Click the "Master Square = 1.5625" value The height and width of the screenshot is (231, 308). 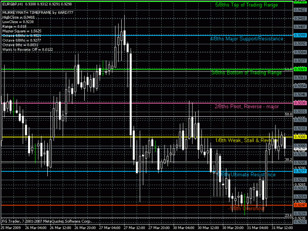pos(22,31)
